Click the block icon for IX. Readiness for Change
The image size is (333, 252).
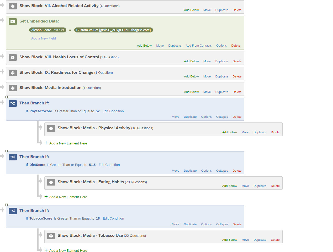coord(13,73)
